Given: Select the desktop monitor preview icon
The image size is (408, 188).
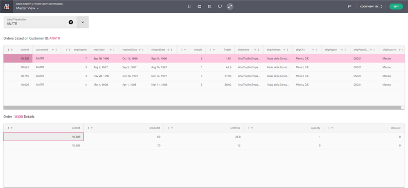Looking at the screenshot, I should pos(220,6).
